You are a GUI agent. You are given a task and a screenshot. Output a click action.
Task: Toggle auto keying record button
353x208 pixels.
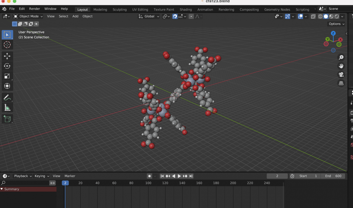tap(149, 176)
